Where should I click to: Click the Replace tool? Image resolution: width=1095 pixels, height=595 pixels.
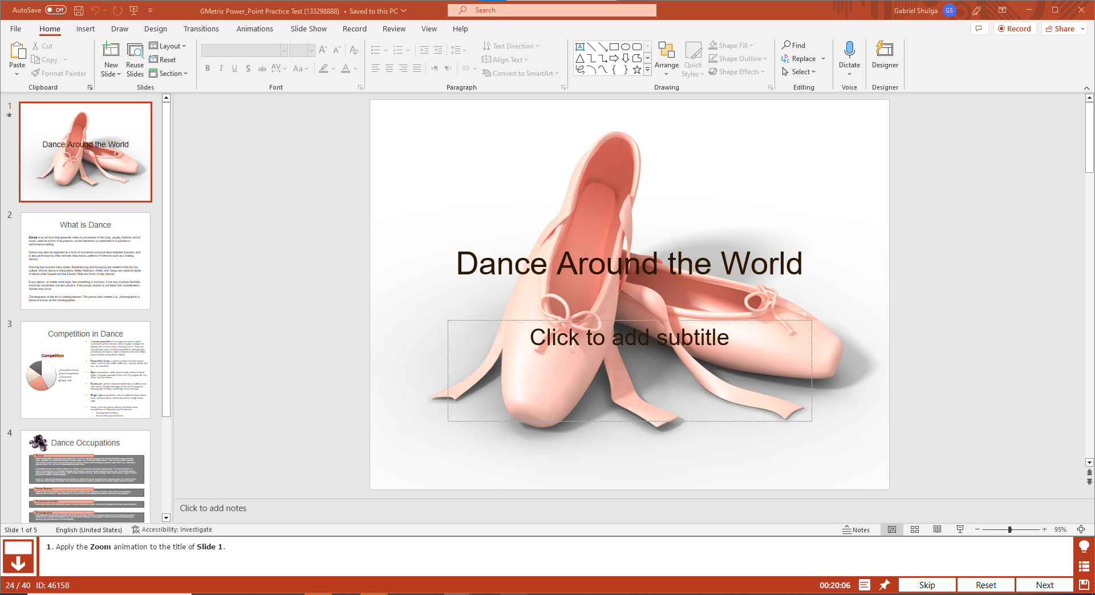pyautogui.click(x=801, y=58)
